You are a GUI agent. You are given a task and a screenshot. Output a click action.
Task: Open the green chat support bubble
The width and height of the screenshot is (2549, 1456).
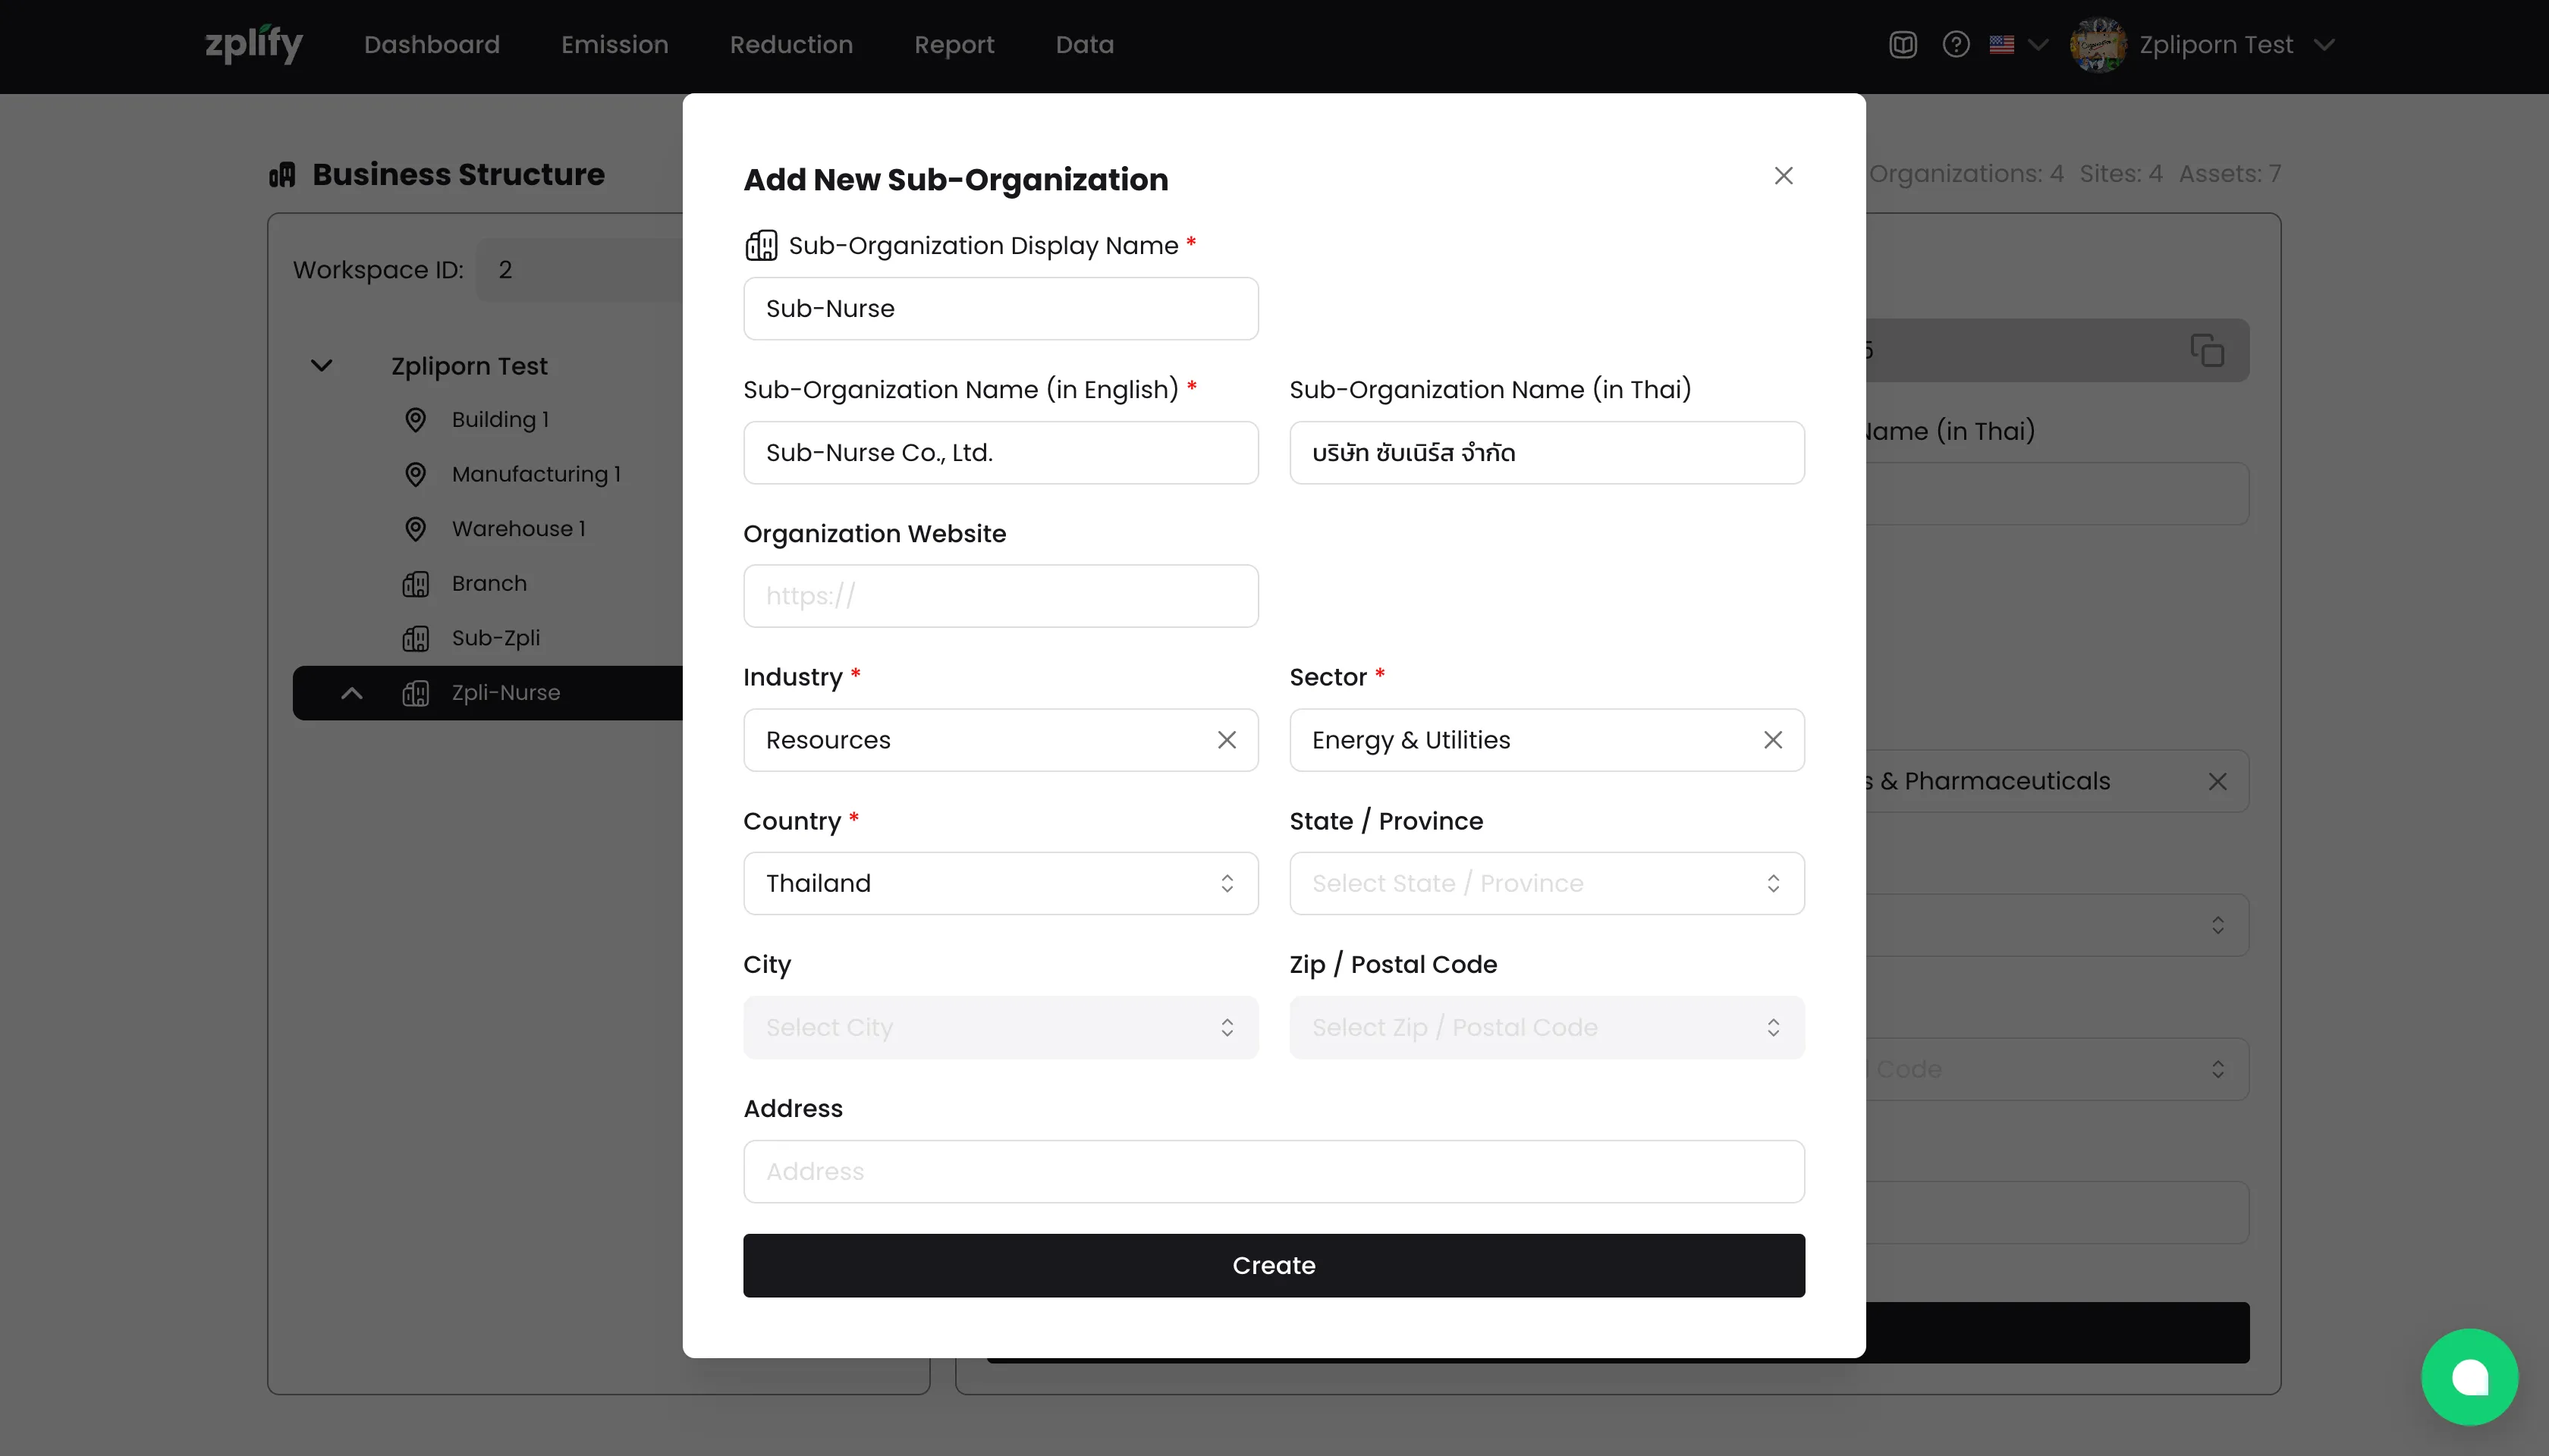tap(2469, 1377)
